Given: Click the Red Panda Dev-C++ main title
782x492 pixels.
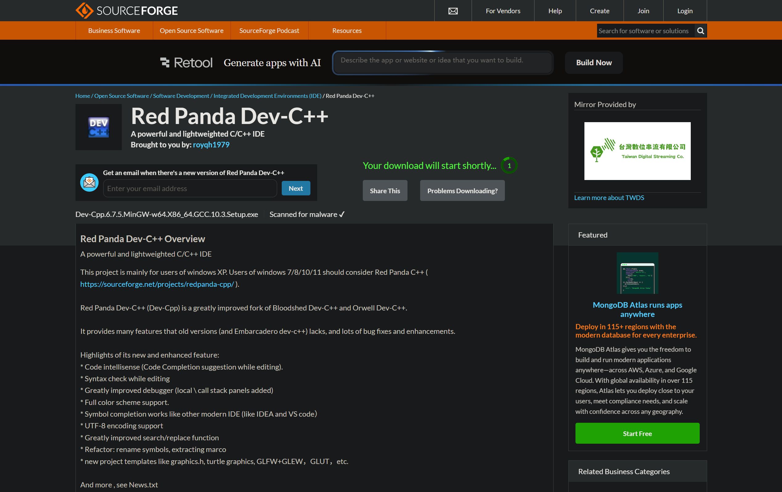Looking at the screenshot, I should pos(229,116).
